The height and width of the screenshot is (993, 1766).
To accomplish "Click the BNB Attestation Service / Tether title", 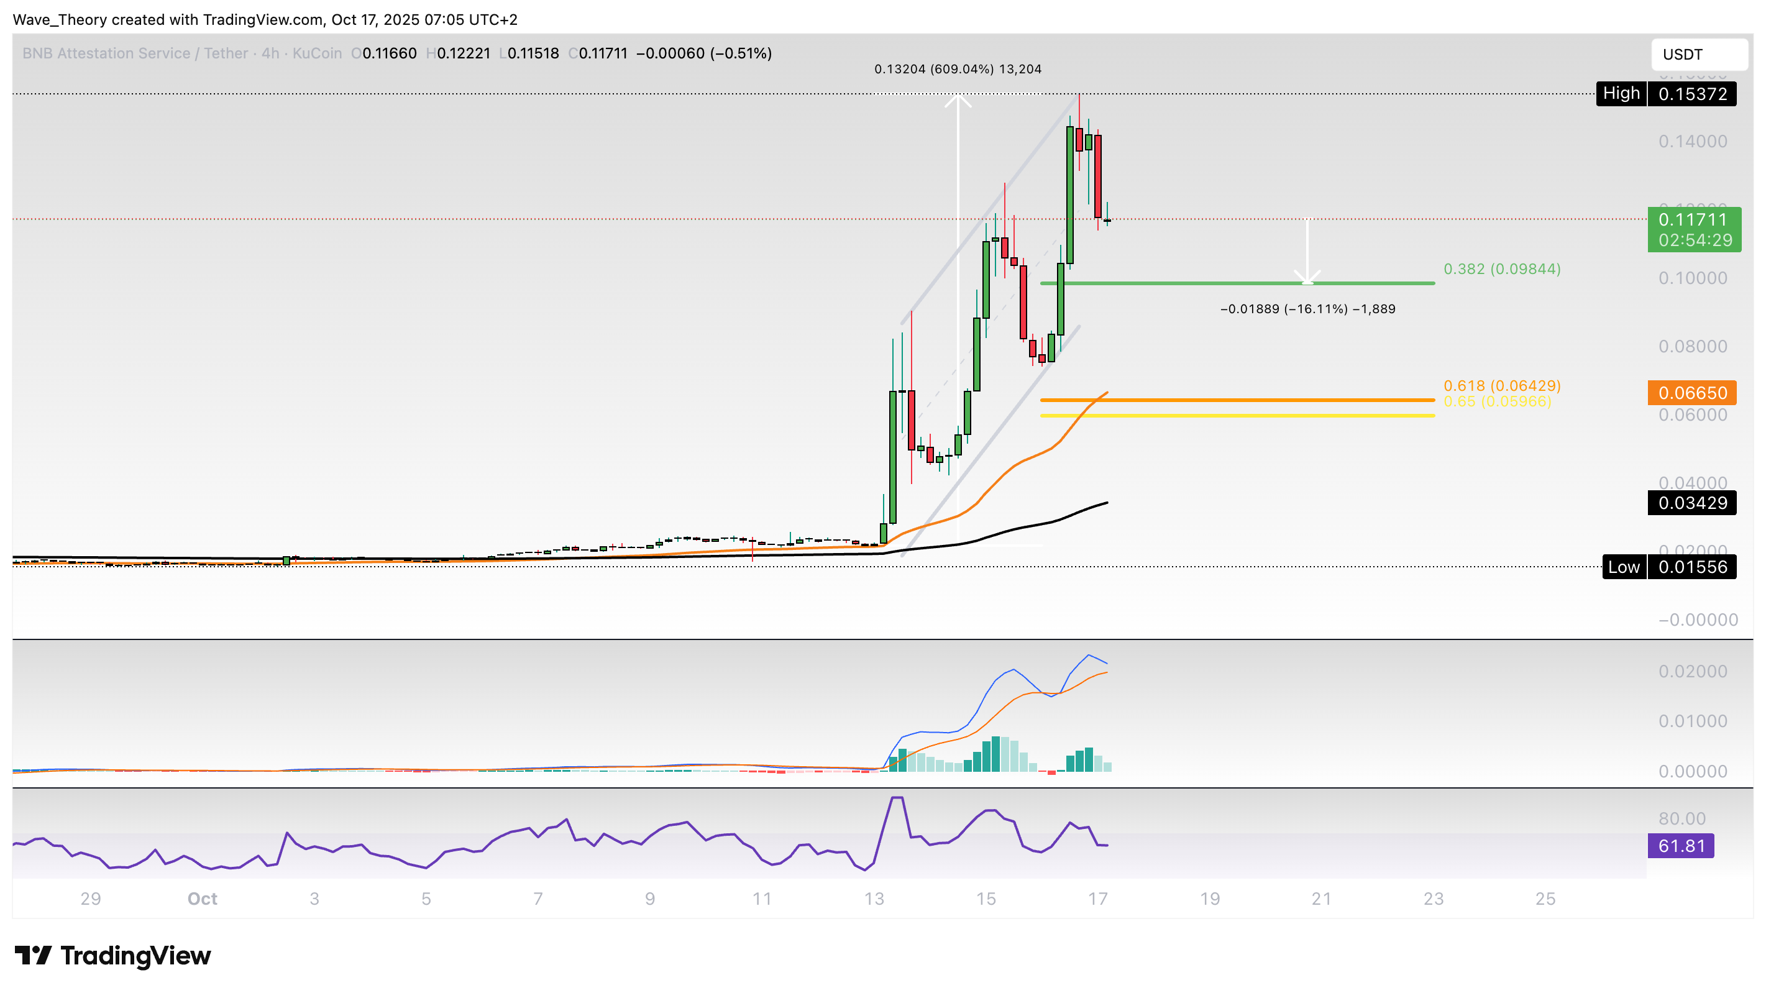I will click(135, 53).
